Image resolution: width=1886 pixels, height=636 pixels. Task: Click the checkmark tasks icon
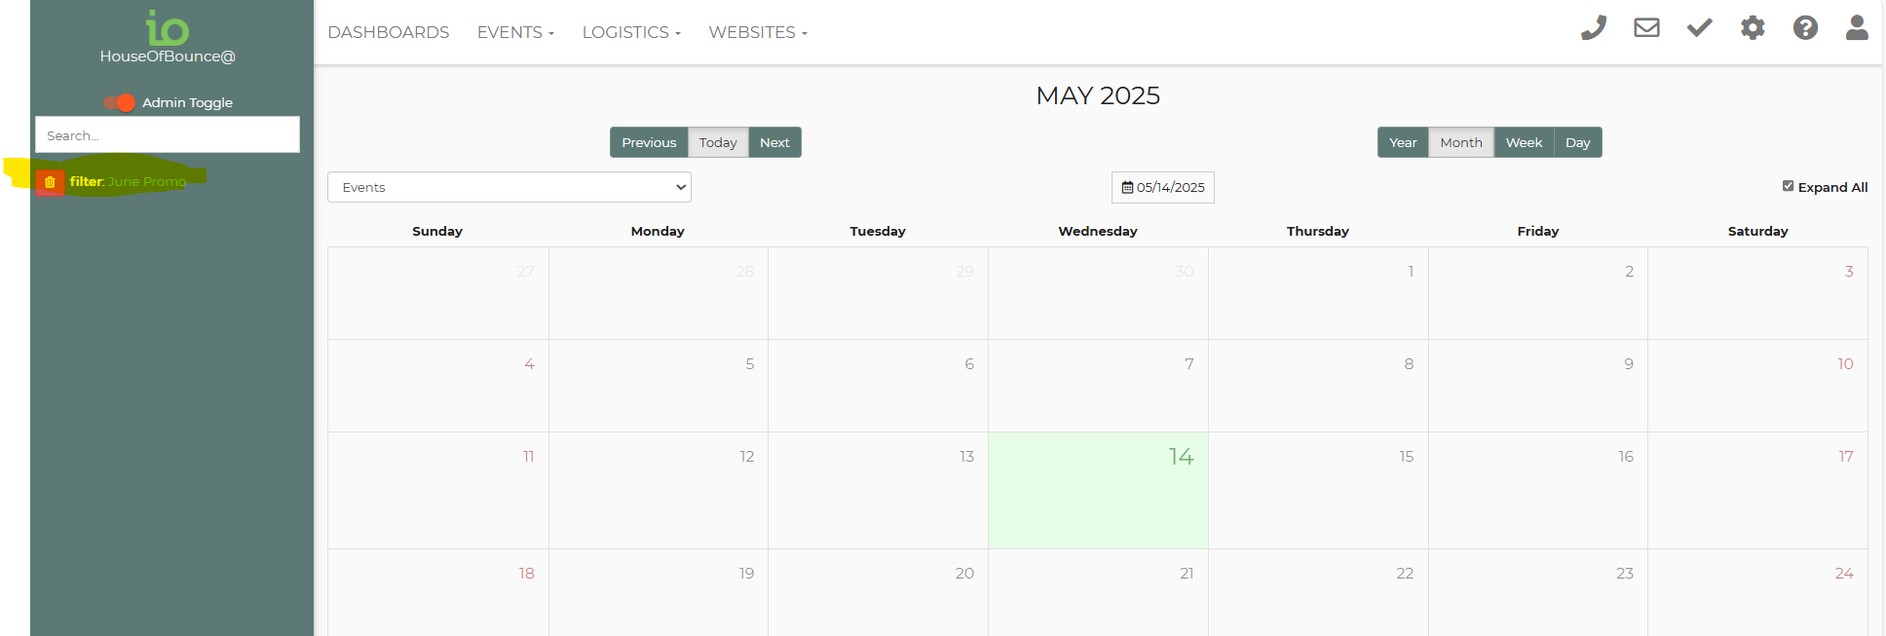tap(1700, 28)
